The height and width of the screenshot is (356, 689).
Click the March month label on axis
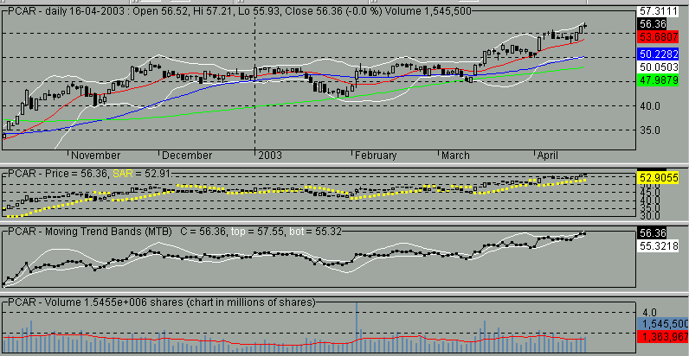[x=455, y=156]
